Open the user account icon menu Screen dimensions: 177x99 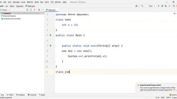(137, 6)
